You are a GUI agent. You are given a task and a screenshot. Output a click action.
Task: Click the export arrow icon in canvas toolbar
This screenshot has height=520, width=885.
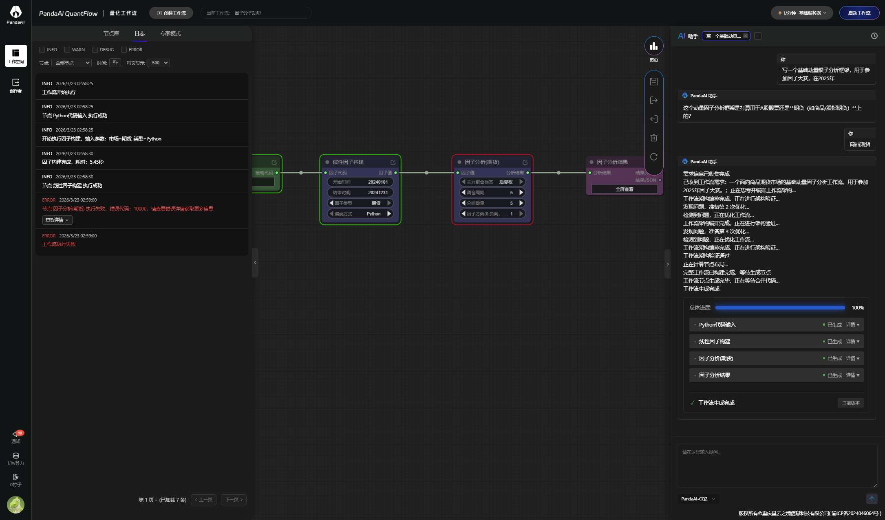pos(653,100)
